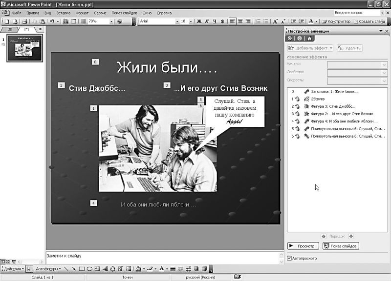The width and height of the screenshot is (391, 281).
Task: Click the home icon in animation pane
Action: pos(309,39)
